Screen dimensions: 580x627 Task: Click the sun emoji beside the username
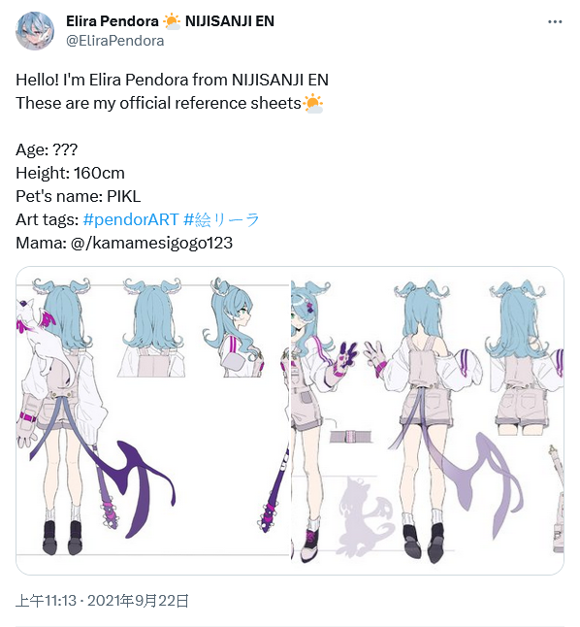(x=172, y=21)
